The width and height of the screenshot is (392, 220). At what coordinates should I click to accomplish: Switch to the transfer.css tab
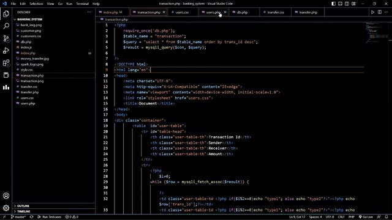[x=276, y=12]
